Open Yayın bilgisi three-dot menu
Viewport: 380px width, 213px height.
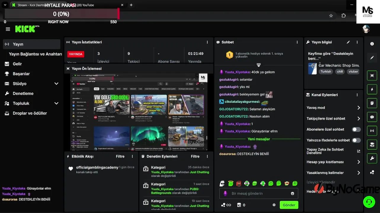[x=357, y=42]
